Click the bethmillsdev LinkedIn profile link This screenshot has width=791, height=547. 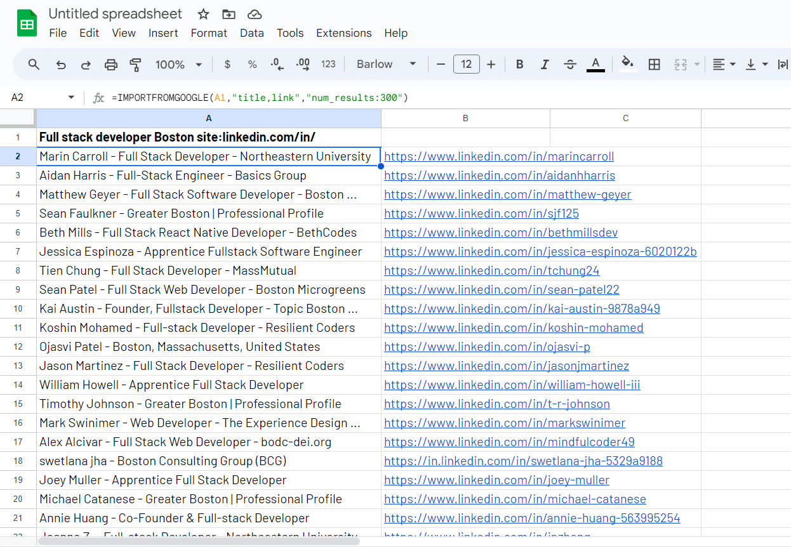501,233
